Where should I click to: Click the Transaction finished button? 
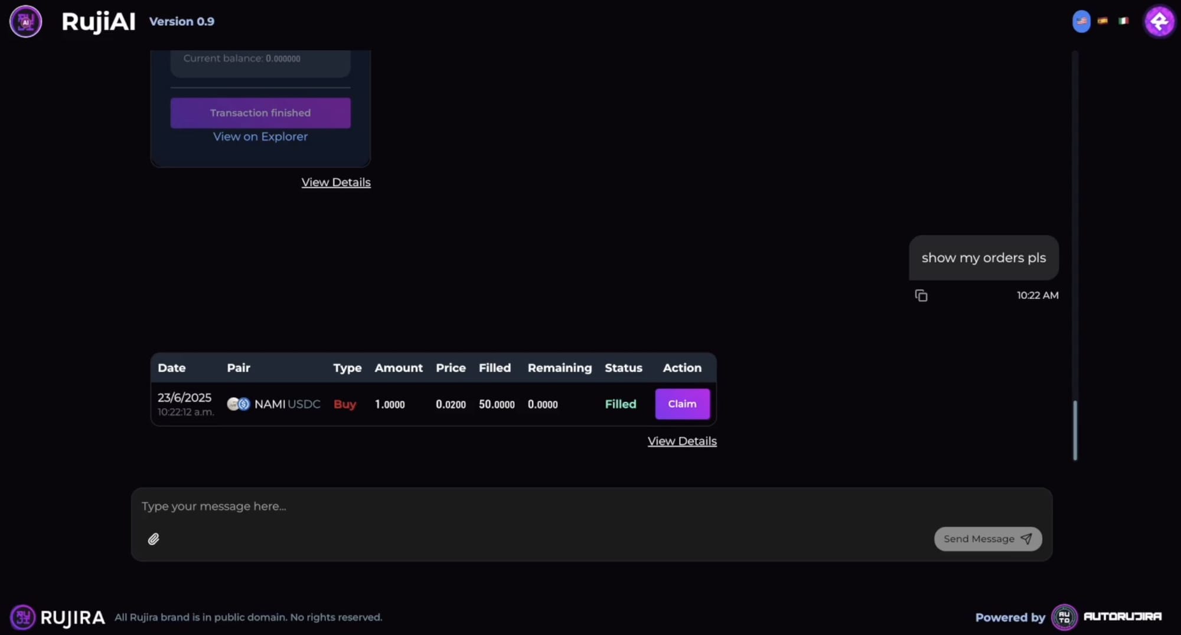pyautogui.click(x=260, y=113)
